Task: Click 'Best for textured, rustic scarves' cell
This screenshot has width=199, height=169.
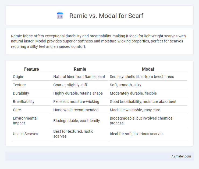Action: (x=73, y=134)
